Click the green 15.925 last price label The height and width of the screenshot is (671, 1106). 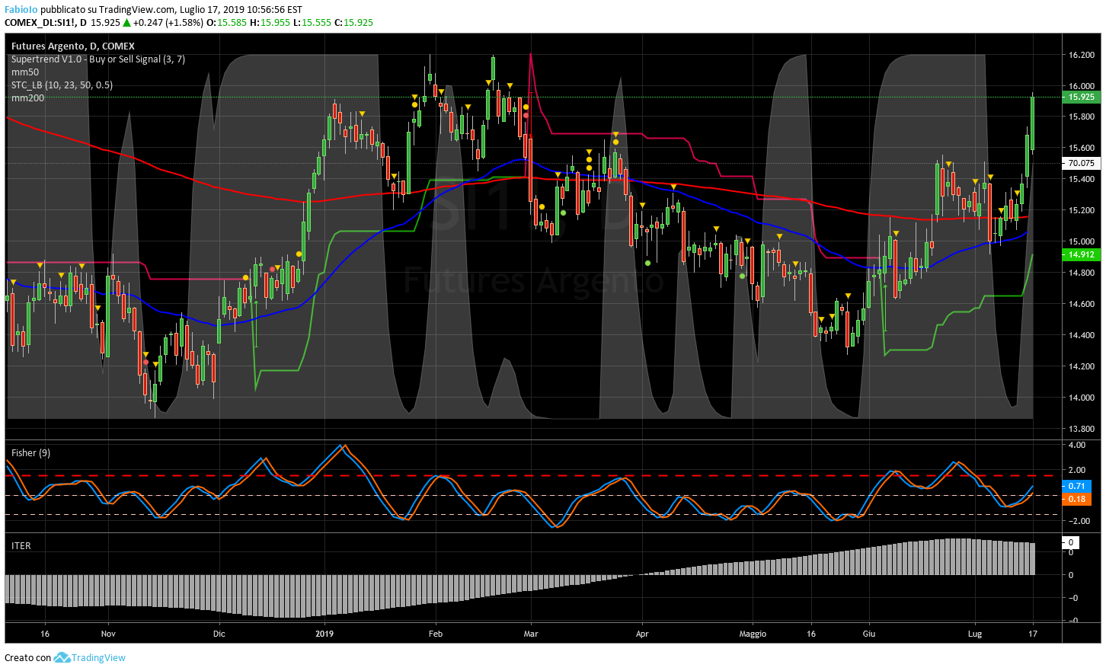[x=1080, y=97]
